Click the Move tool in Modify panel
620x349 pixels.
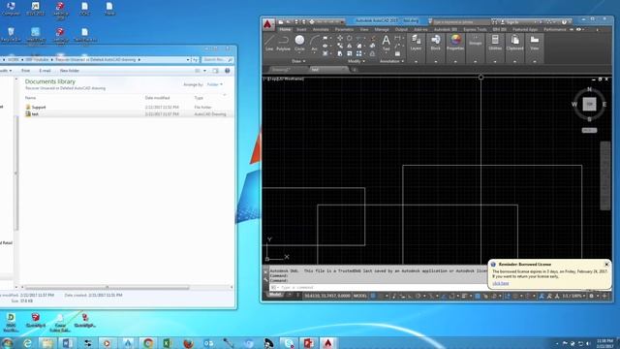(x=340, y=38)
